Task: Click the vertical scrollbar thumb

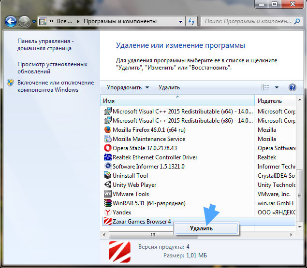Action: coord(299,196)
